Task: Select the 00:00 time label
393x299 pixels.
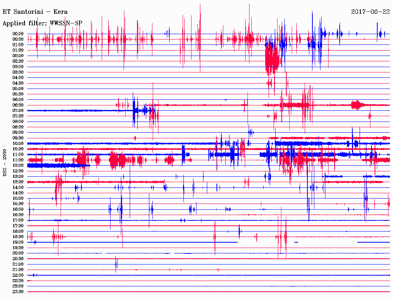Action: pos(18,34)
